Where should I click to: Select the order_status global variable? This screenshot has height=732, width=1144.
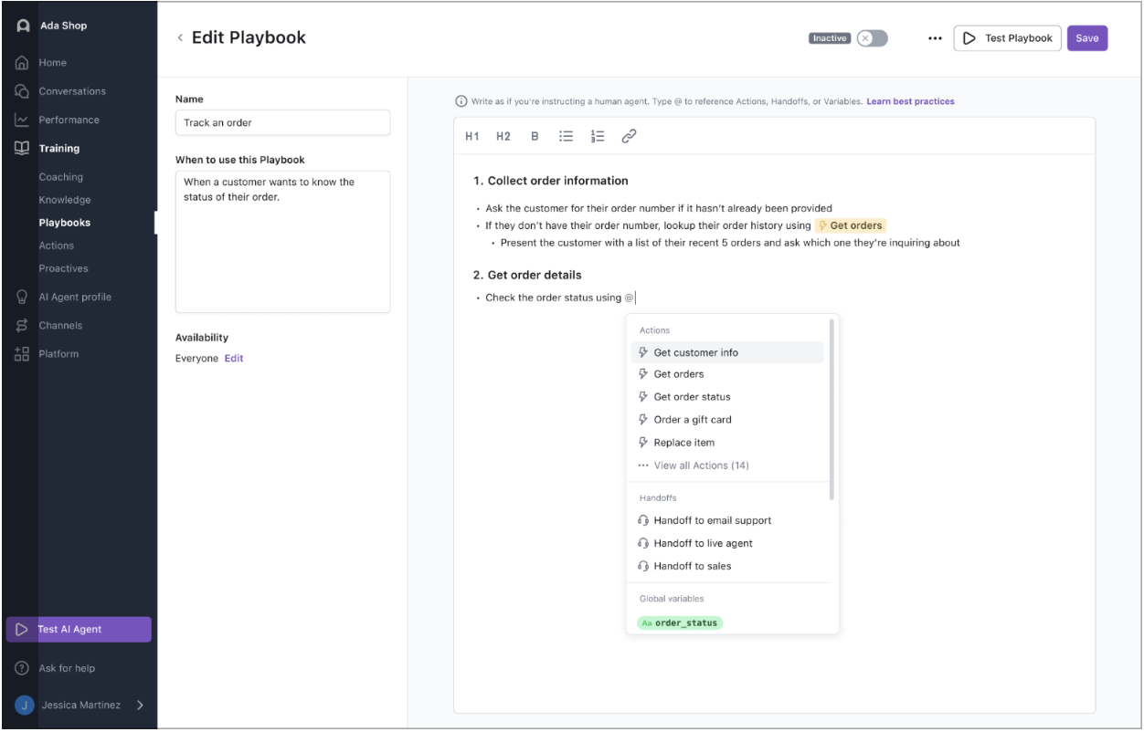point(680,623)
